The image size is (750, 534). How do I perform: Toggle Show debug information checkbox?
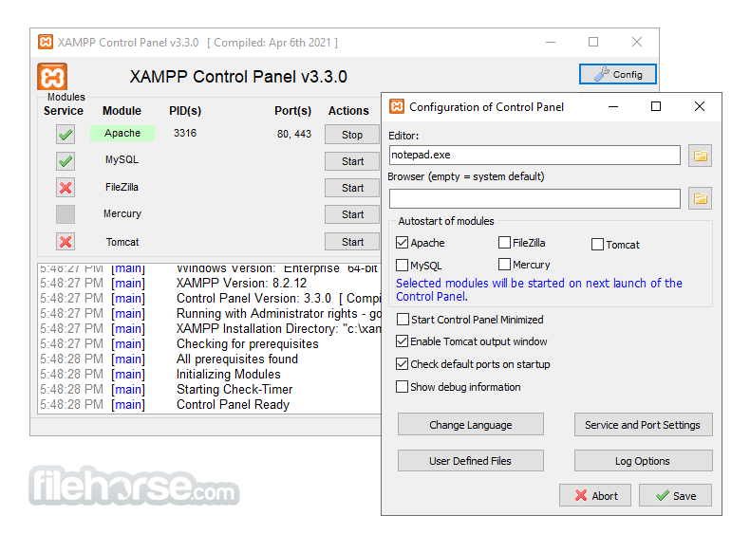click(x=402, y=386)
